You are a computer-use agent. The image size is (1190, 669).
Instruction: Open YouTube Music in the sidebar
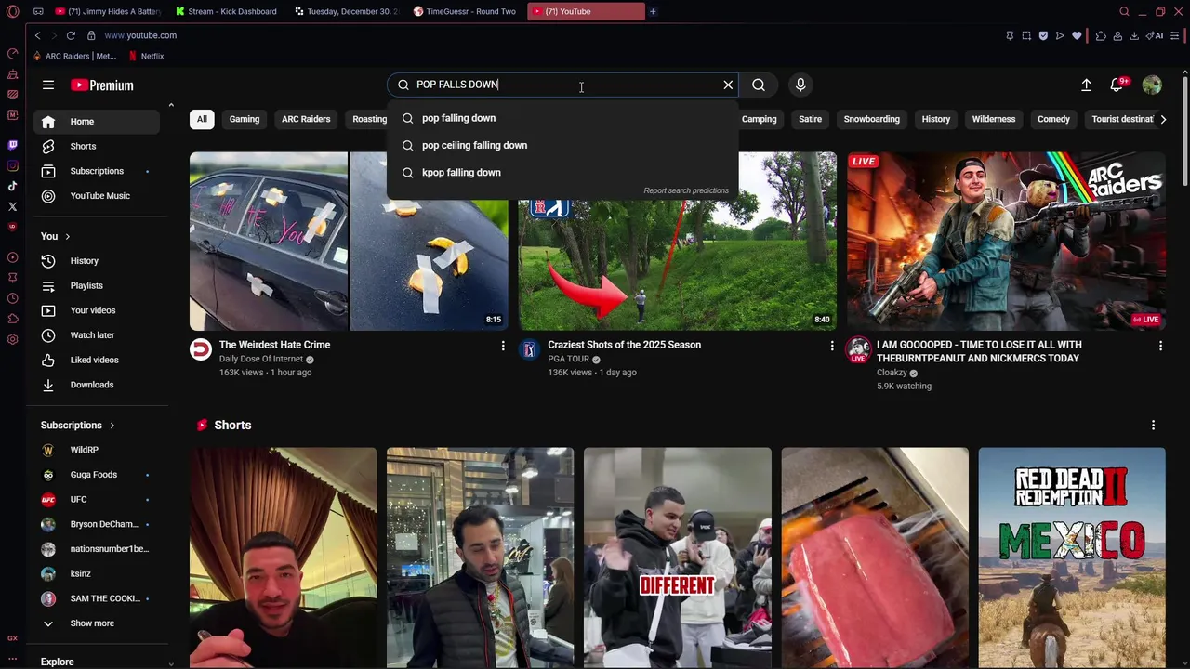click(97, 196)
